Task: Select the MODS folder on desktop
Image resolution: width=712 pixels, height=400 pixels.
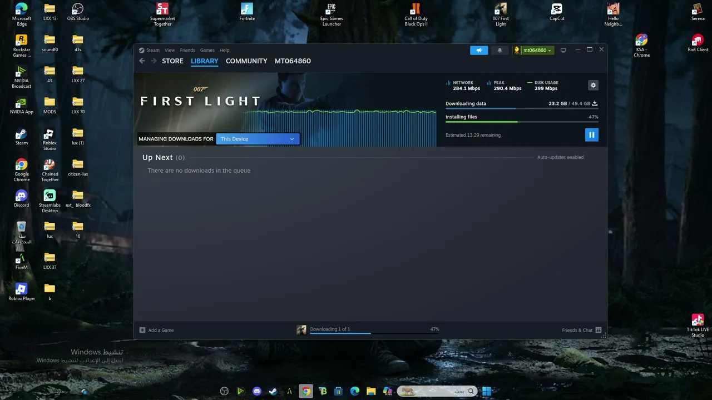Action: [50, 105]
